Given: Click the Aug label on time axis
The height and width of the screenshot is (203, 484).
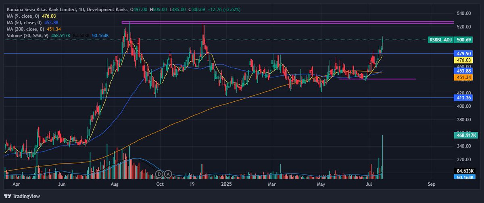Looking at the screenshot, I should [x=115, y=184].
